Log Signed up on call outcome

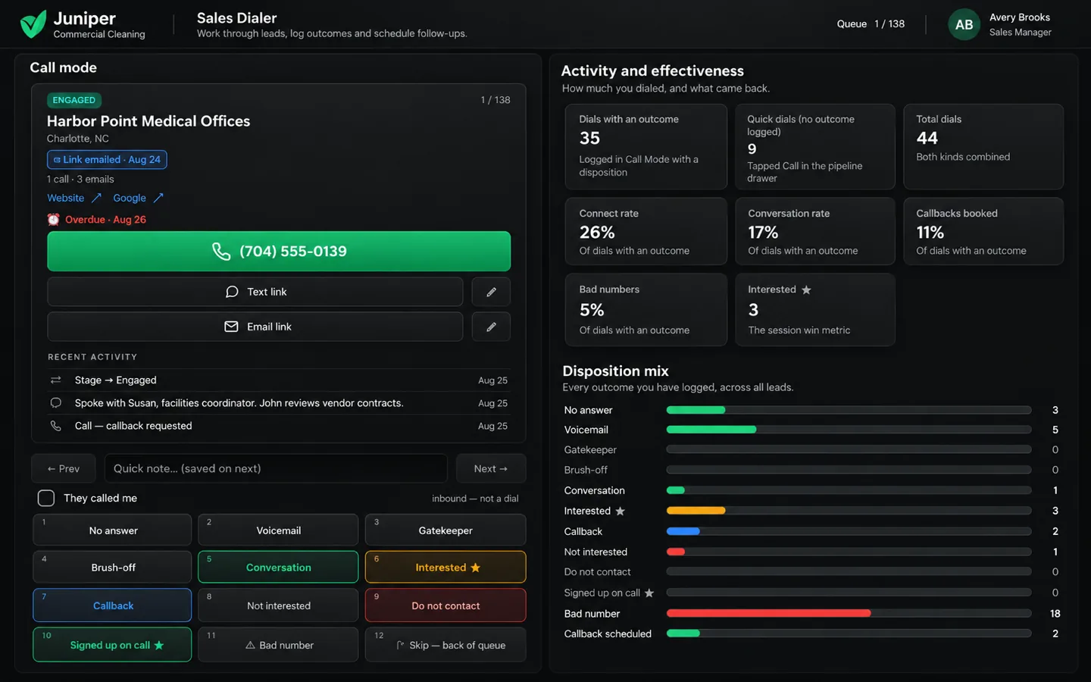click(112, 645)
